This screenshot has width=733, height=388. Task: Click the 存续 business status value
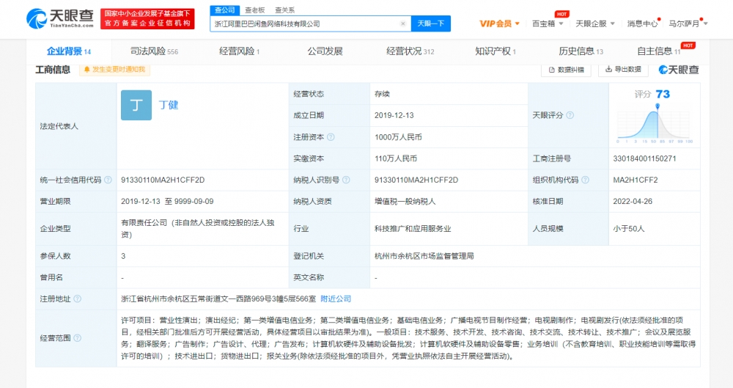click(382, 94)
